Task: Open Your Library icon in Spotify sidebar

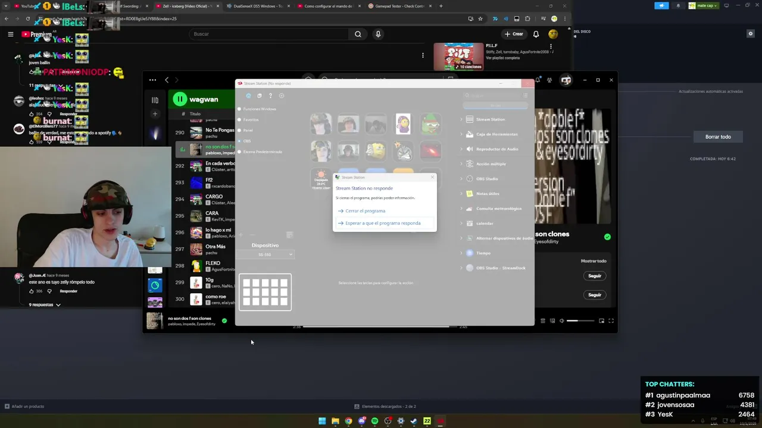Action: tap(155, 100)
